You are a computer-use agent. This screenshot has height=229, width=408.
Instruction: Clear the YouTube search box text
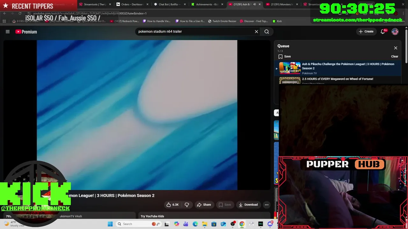(256, 31)
